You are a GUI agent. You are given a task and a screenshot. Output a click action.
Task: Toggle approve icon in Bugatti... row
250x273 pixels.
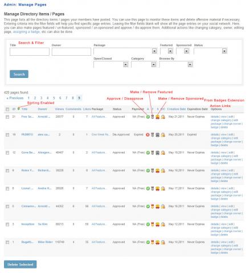tap(148, 242)
